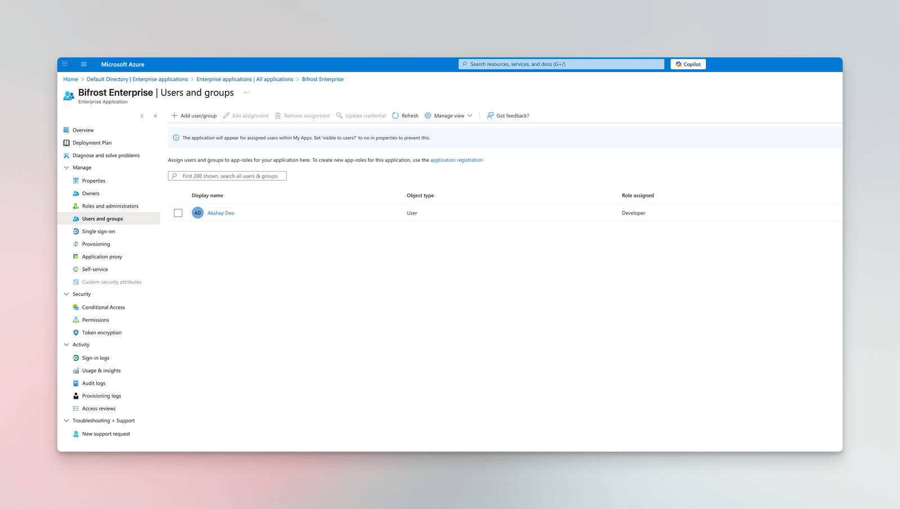Open Enterprise applications | All applications breadcrumb
The height and width of the screenshot is (509, 900).
(x=245, y=79)
